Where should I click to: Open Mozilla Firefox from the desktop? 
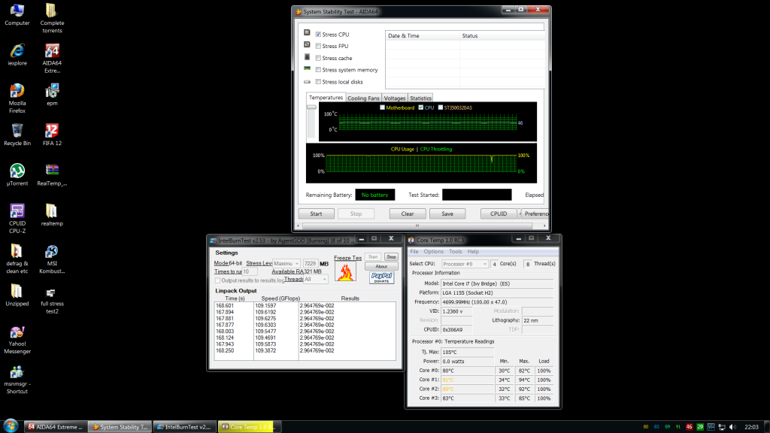[17, 90]
